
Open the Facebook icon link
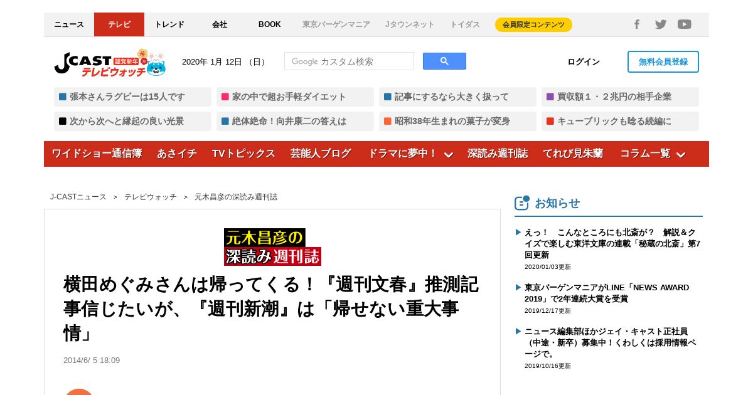click(636, 24)
